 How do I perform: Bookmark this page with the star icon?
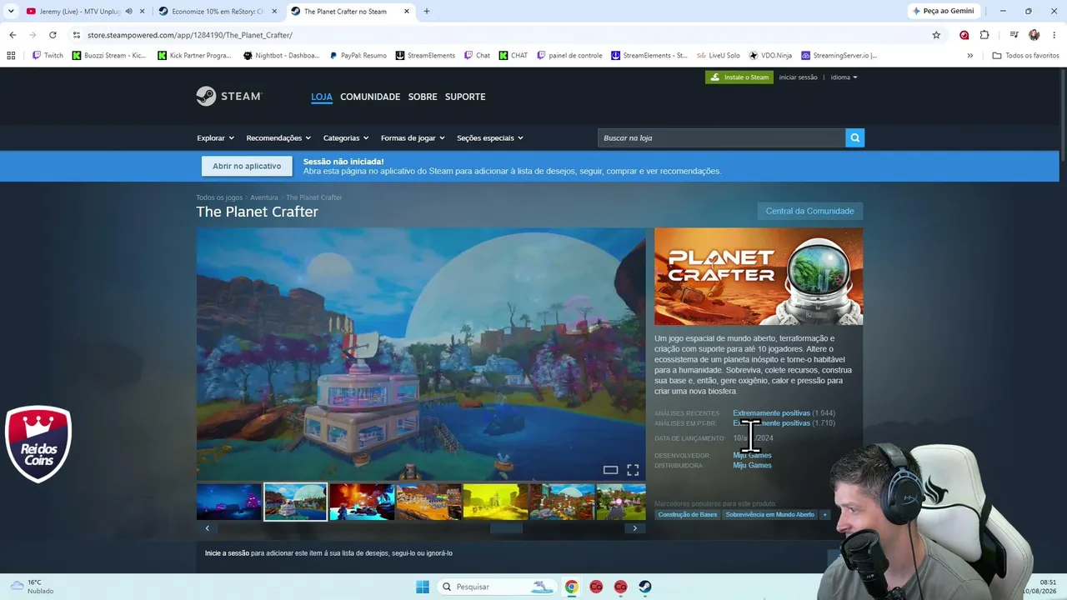tap(936, 35)
